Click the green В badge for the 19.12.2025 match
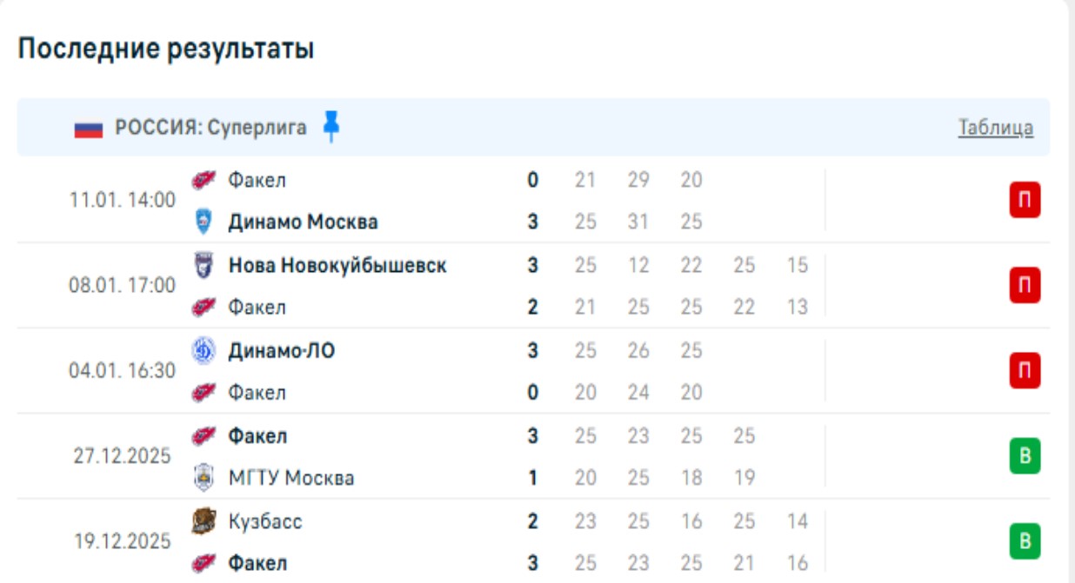This screenshot has width=1075, height=583. pos(1025,541)
